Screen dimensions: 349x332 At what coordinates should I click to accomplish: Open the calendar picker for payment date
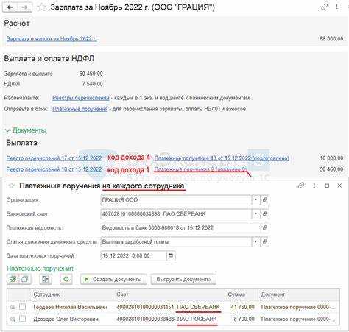tap(171, 255)
